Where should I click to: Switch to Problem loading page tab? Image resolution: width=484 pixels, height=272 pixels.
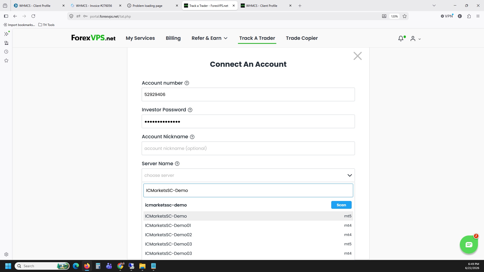(153, 6)
